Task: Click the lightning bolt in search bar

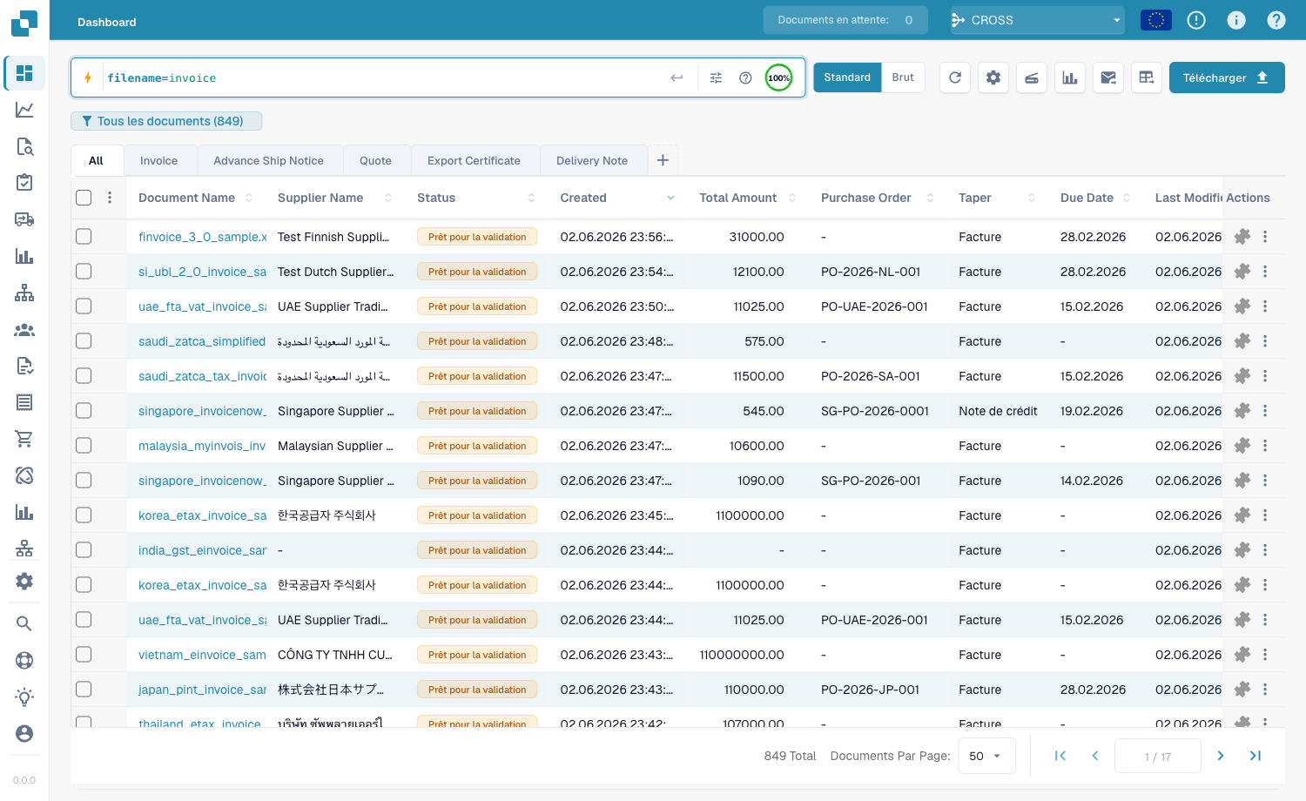Action: [x=88, y=77]
